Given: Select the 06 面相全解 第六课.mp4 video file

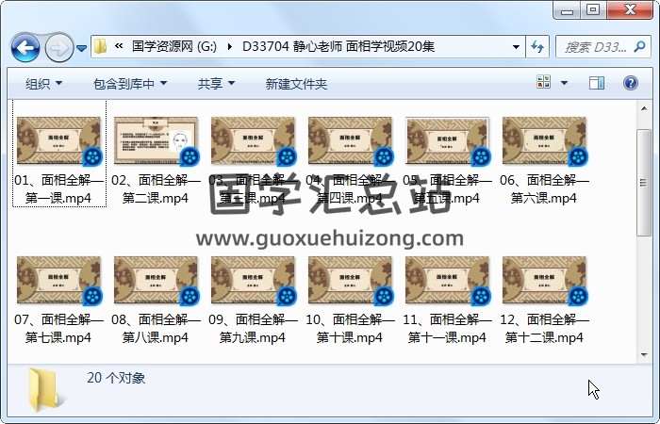Looking at the screenshot, I should point(544,160).
